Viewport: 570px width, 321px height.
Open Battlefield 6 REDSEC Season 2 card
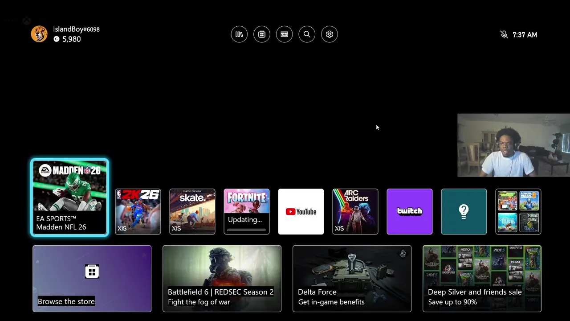click(x=222, y=279)
